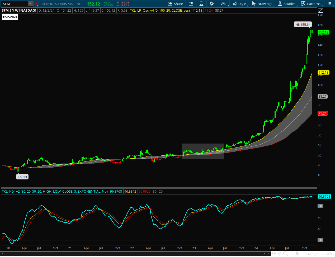Open the Studies flask menu
The image size is (335, 257).
coord(287,4)
